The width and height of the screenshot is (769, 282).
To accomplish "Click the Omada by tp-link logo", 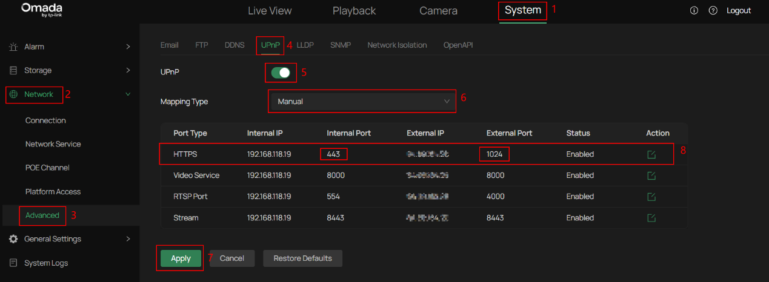I will coord(41,10).
